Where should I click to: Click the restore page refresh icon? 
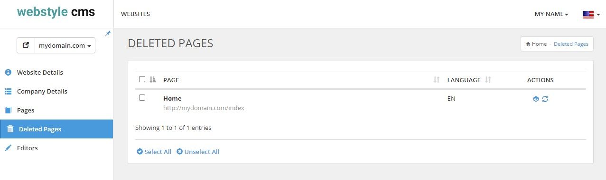pos(545,99)
